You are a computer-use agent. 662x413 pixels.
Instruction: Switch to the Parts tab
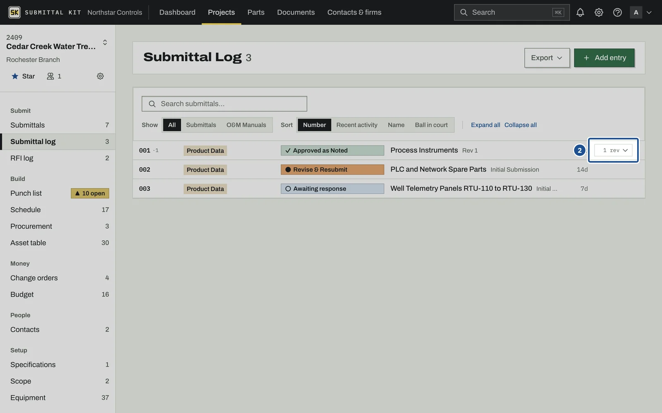(256, 12)
